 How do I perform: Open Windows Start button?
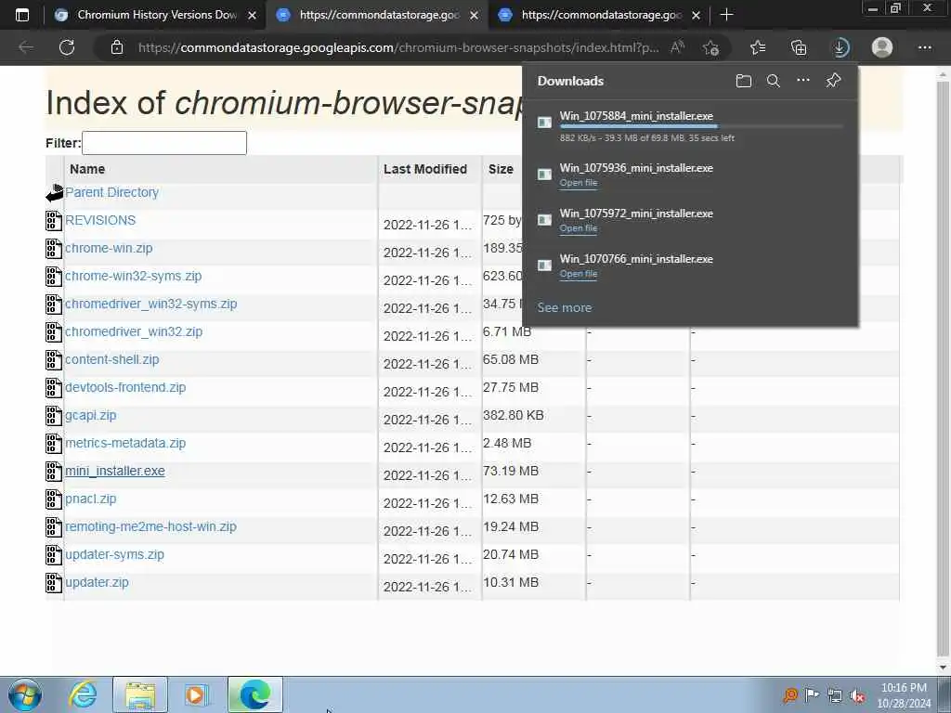(x=25, y=694)
